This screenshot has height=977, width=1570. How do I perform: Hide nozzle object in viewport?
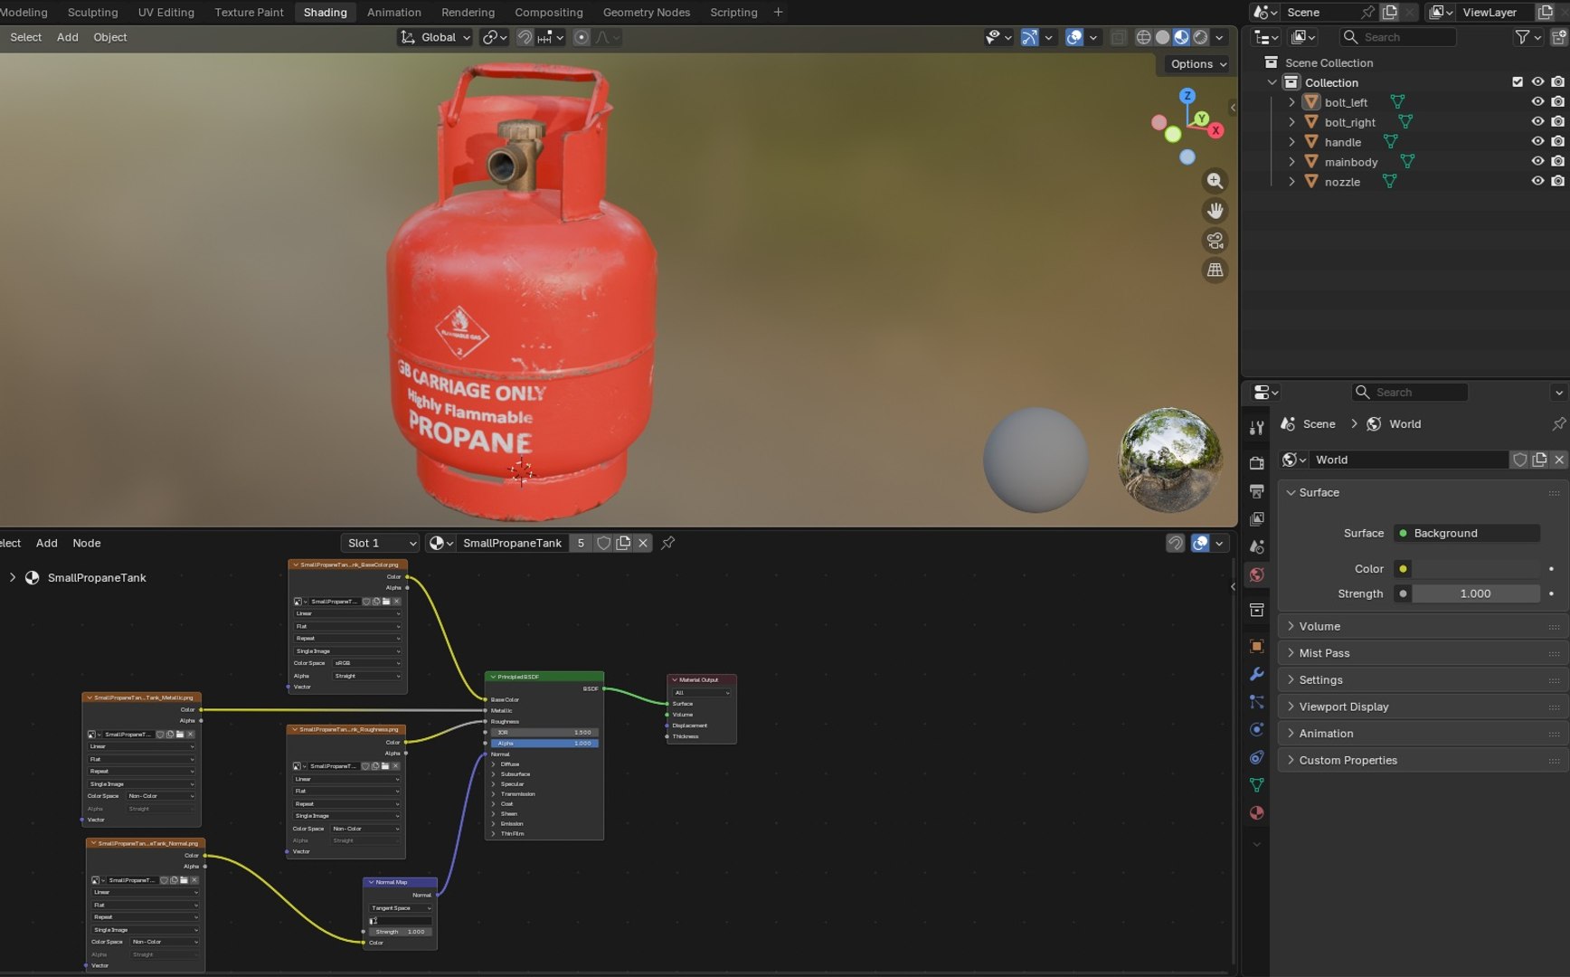[x=1537, y=182]
